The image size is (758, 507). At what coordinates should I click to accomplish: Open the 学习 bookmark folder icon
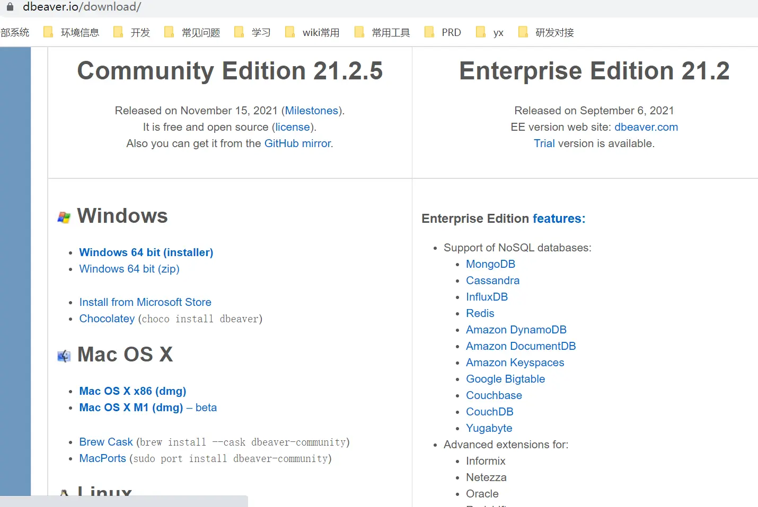tap(239, 32)
